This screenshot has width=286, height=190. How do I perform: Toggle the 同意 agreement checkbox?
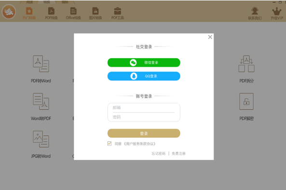tap(109, 144)
